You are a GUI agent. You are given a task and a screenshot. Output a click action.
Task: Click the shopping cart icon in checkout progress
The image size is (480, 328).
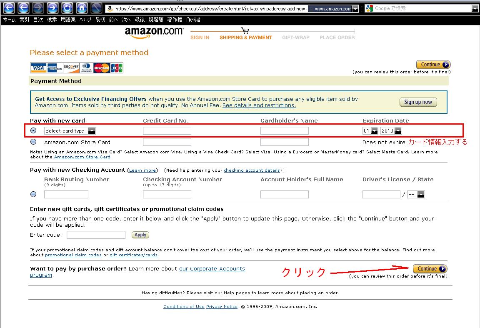245,30
